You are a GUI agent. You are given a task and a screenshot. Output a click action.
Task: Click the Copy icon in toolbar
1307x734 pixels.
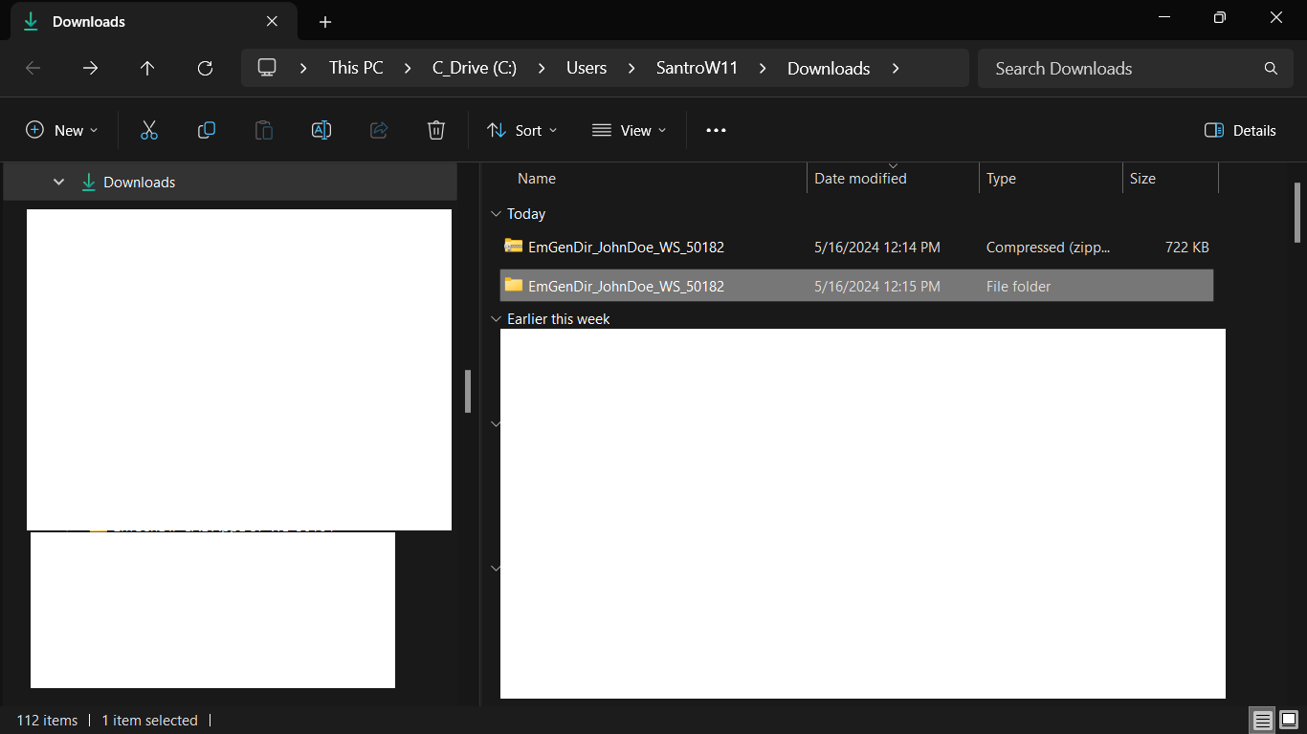[x=207, y=130]
